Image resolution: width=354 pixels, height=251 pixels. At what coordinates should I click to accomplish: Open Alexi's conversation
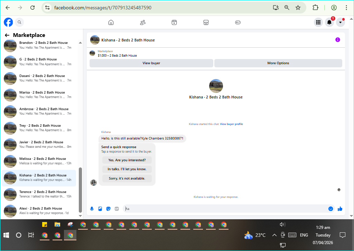point(39,211)
